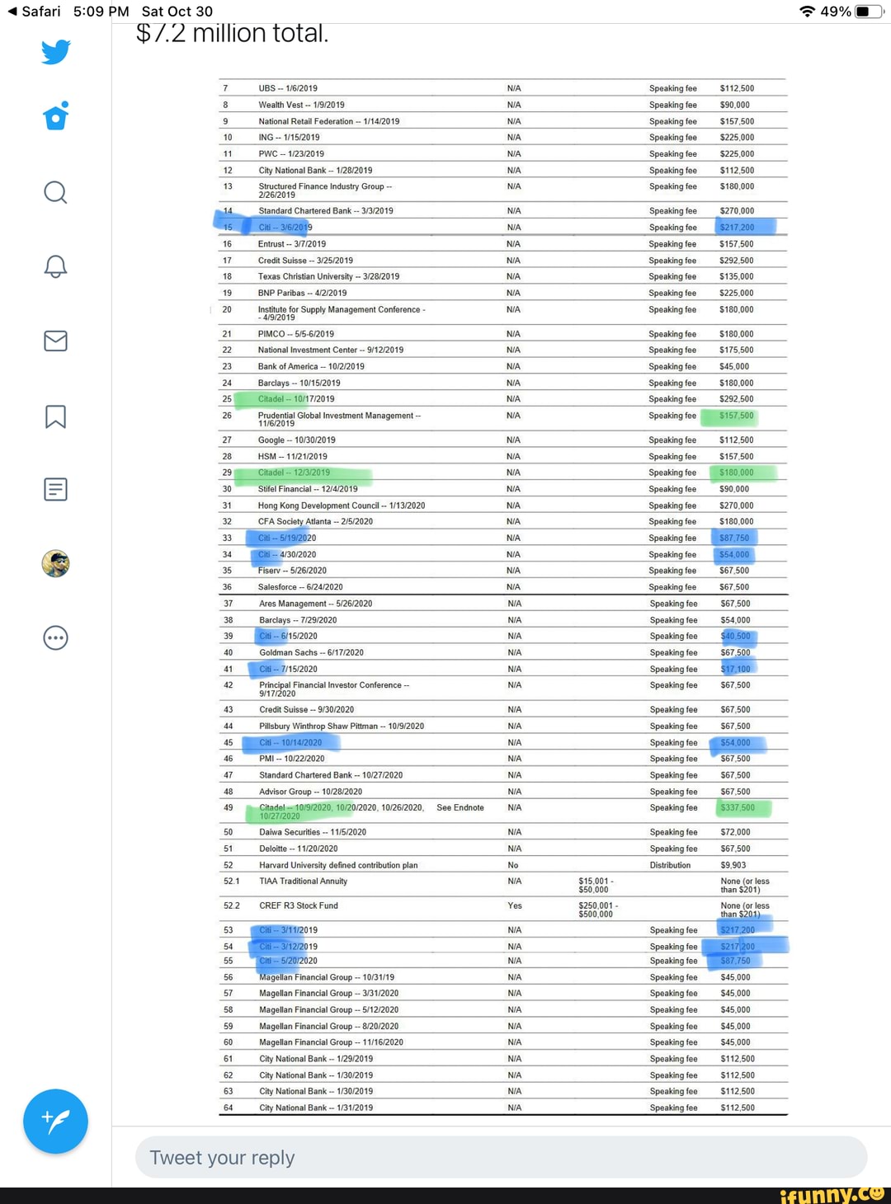891x1204 pixels.
Task: Open the Twitter bird home logo
Action: (x=55, y=52)
